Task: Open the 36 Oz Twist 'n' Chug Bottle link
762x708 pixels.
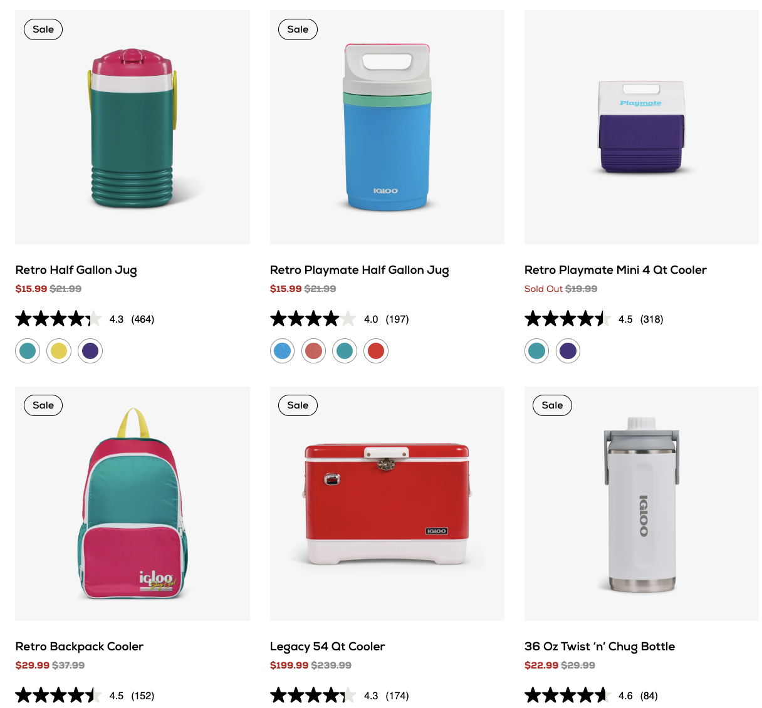Action: pyautogui.click(x=599, y=647)
